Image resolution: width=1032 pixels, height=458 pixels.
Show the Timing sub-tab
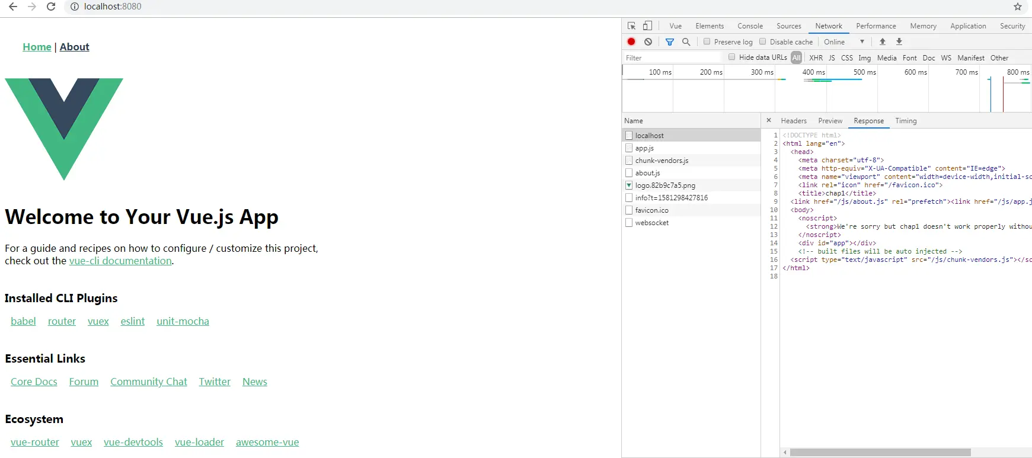pos(906,121)
